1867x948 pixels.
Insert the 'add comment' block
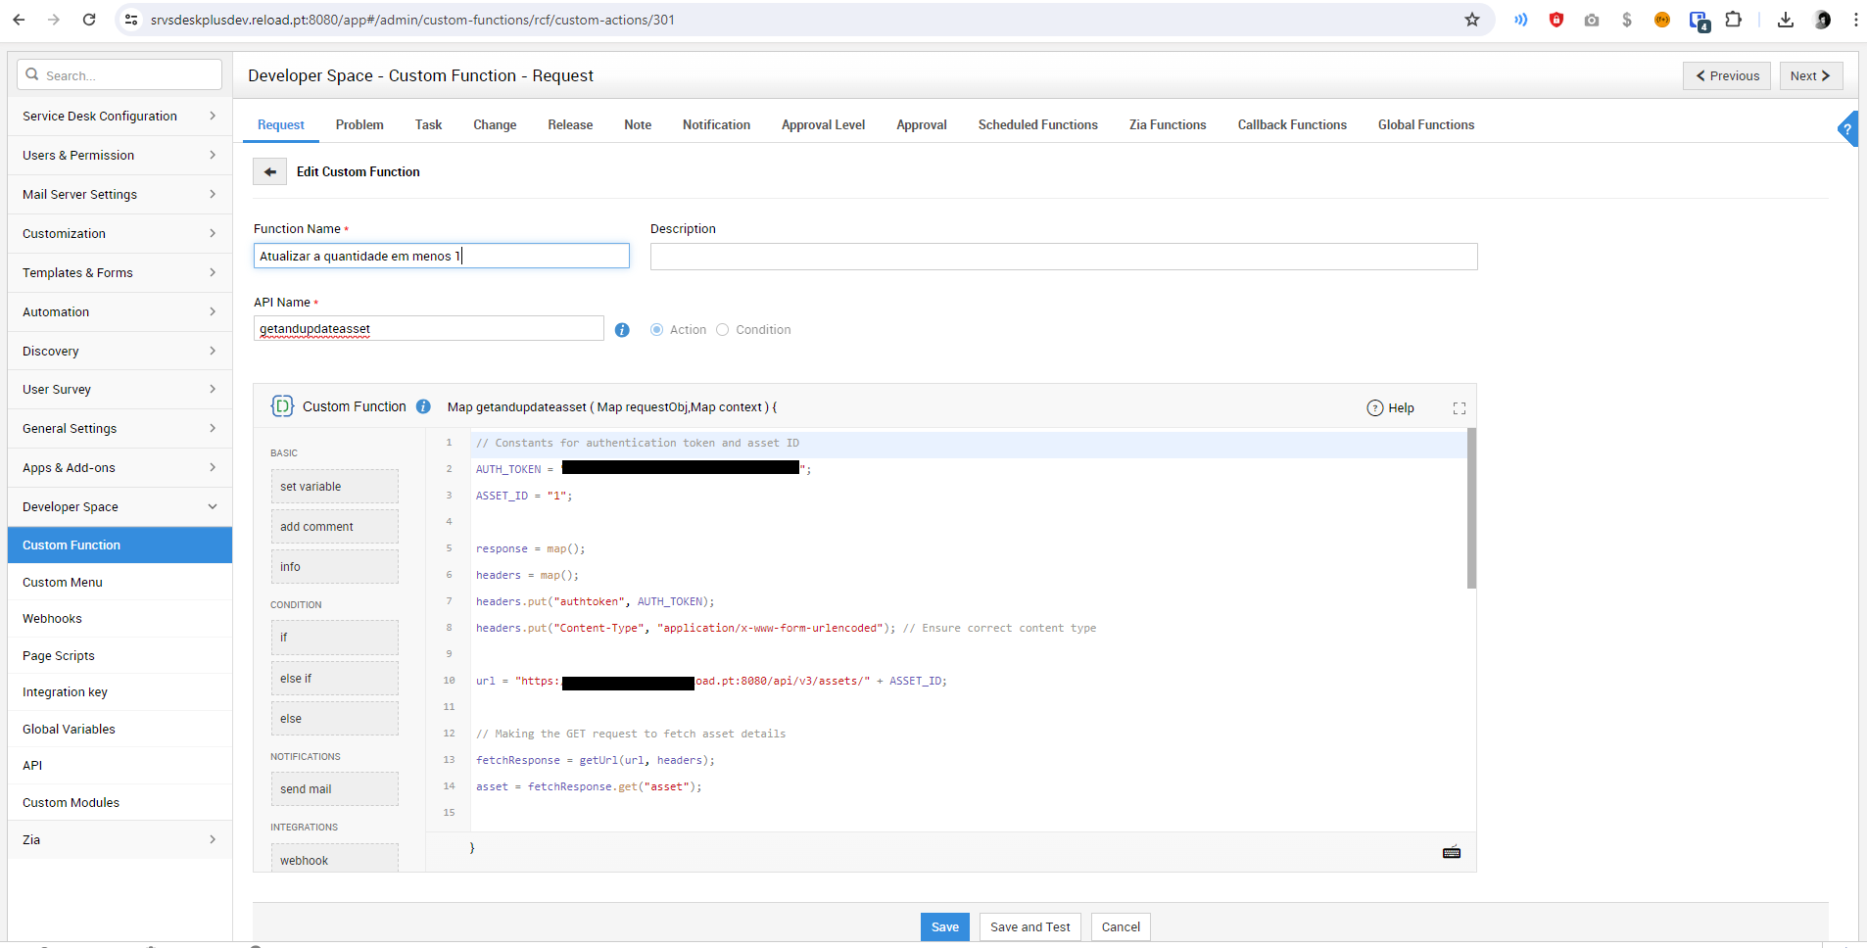click(x=335, y=526)
